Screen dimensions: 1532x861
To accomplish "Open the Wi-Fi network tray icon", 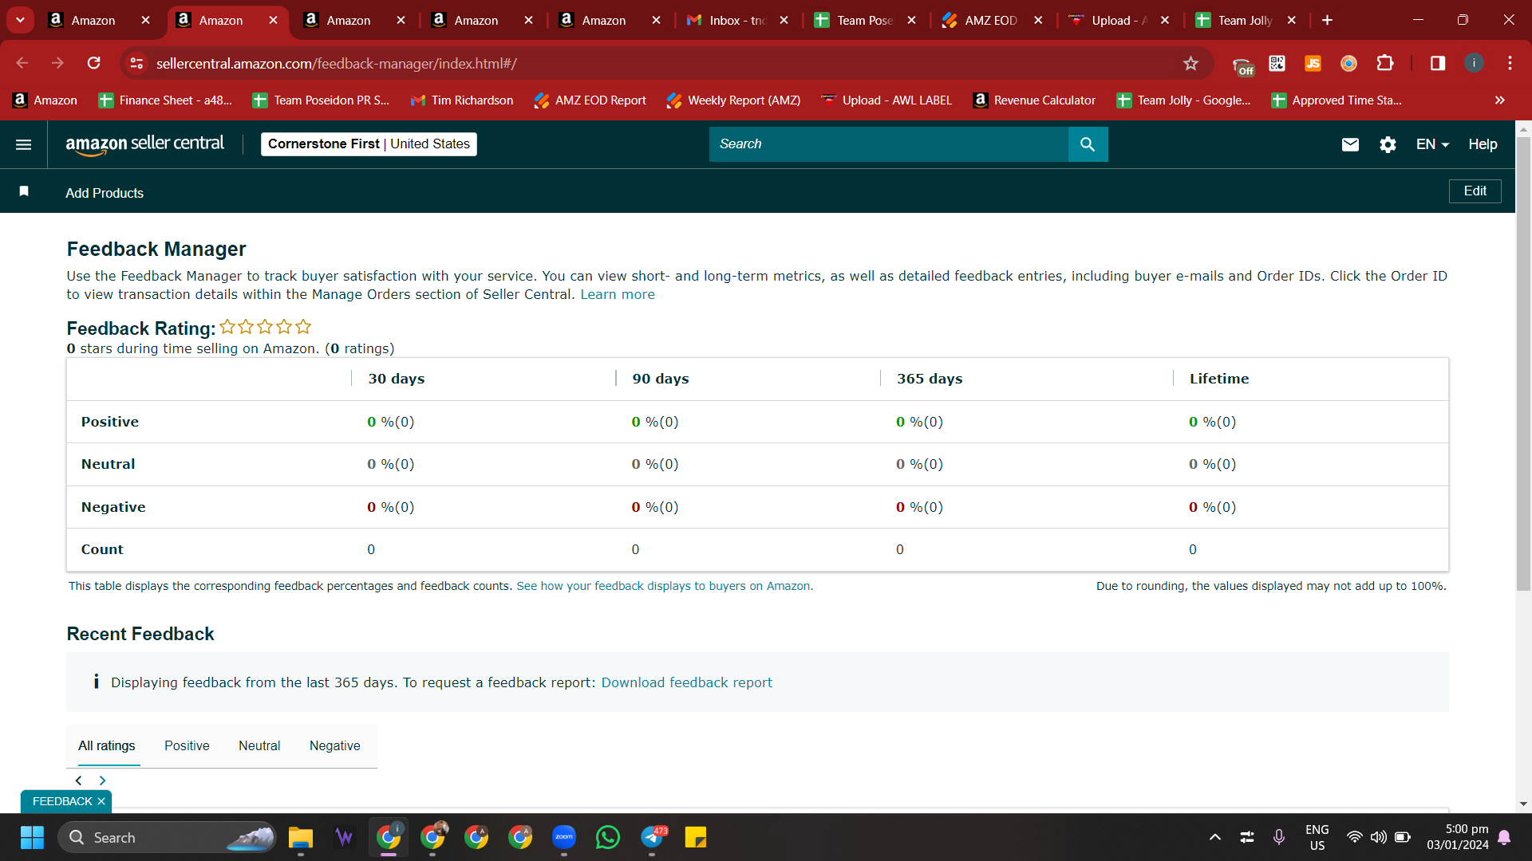I will [1354, 837].
